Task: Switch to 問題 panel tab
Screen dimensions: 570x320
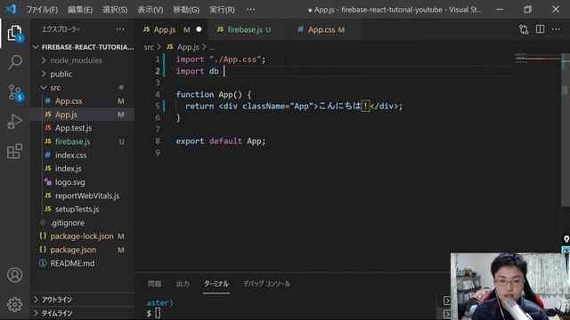Action: pos(154,284)
